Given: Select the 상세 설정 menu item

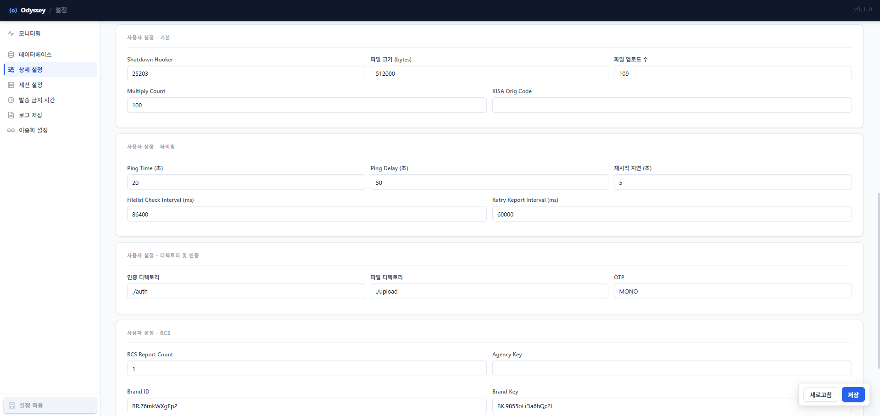Looking at the screenshot, I should pyautogui.click(x=50, y=70).
